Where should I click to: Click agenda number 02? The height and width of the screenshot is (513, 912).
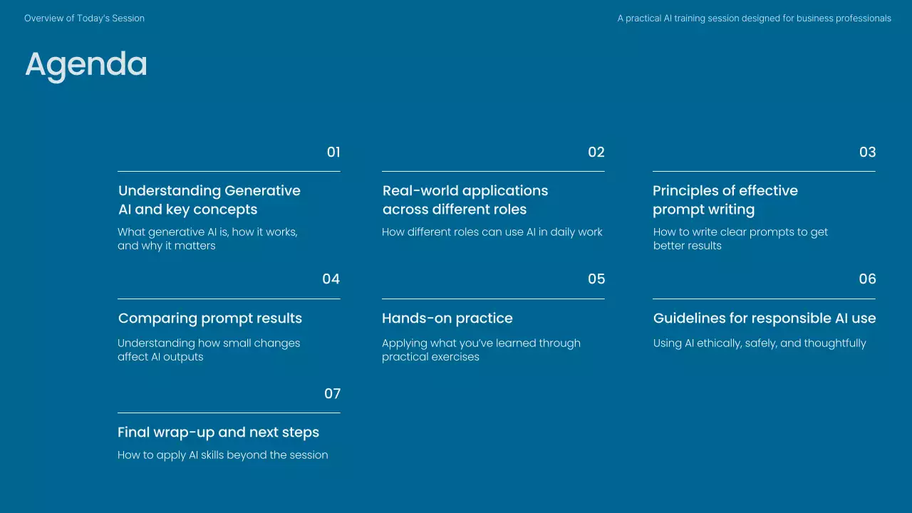[596, 152]
